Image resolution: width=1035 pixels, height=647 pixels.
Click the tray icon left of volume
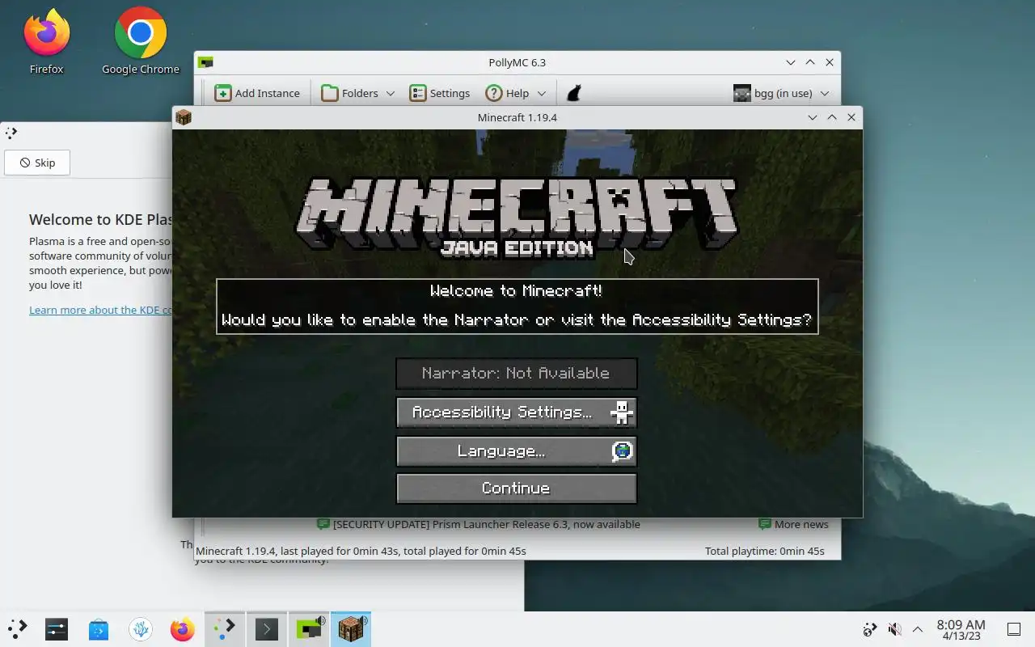(x=870, y=629)
